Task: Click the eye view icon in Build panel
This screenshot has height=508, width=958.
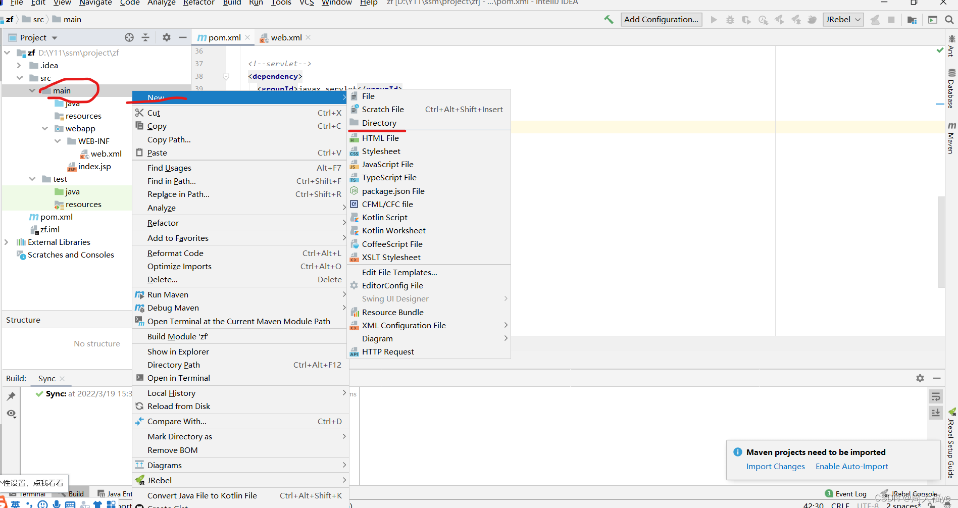Action: [11, 414]
